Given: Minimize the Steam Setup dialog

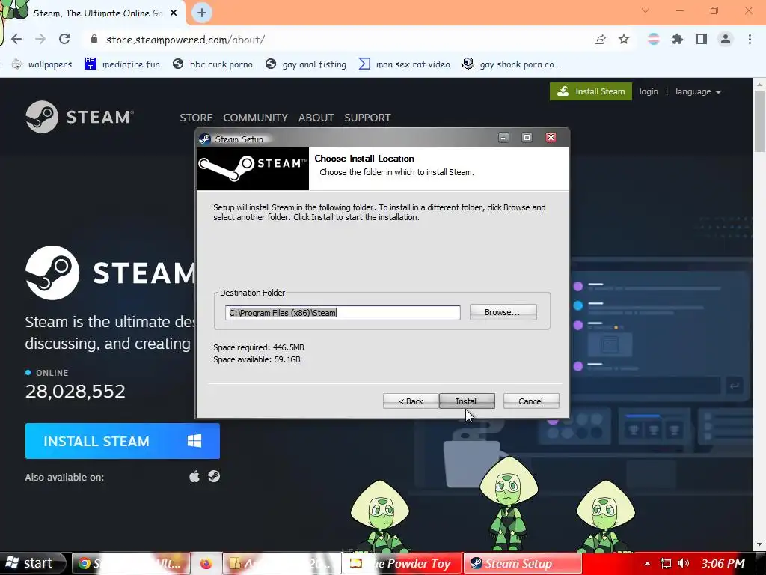Looking at the screenshot, I should tap(503, 138).
